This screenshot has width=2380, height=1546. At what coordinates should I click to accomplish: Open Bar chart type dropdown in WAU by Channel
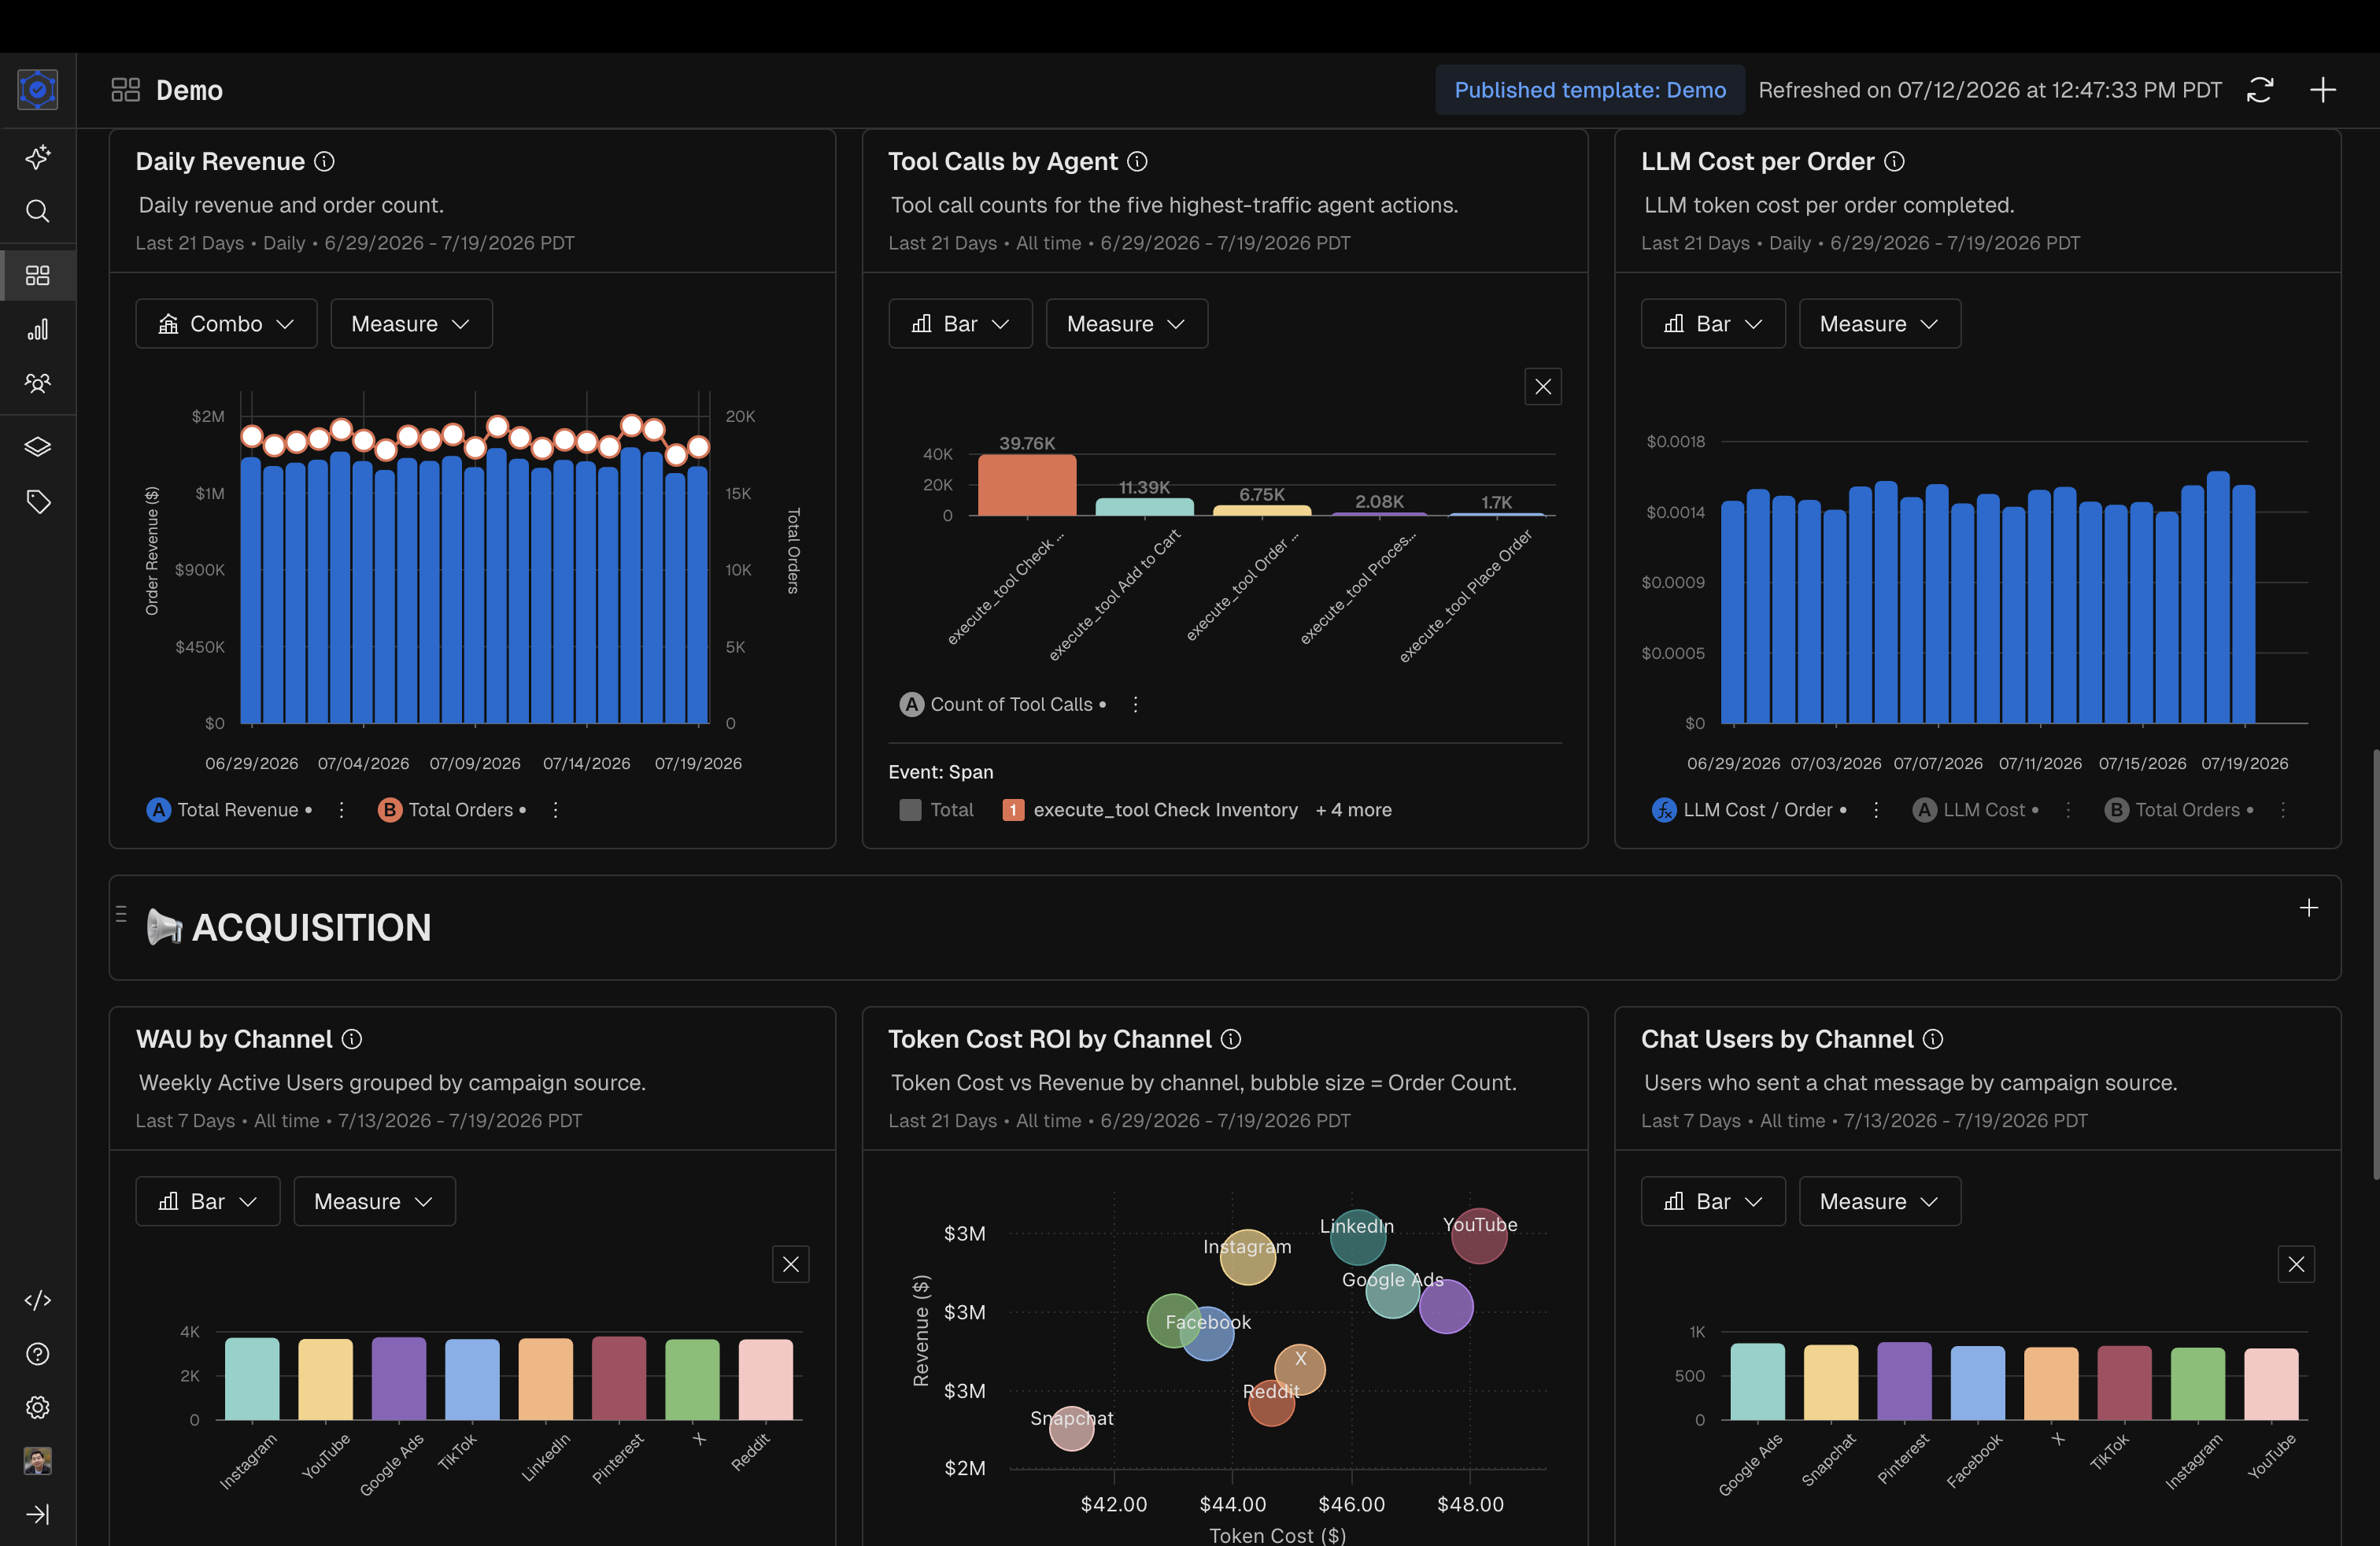click(x=207, y=1201)
